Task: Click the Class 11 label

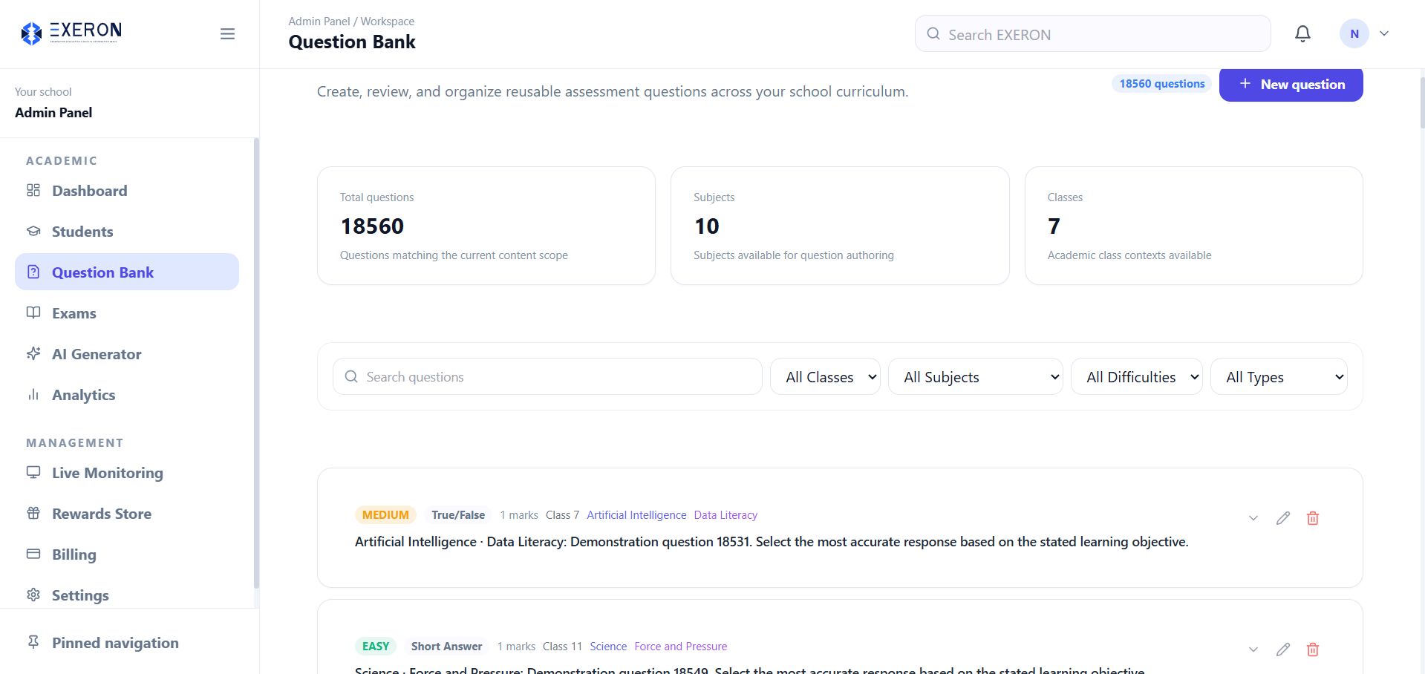Action: pyautogui.click(x=562, y=647)
